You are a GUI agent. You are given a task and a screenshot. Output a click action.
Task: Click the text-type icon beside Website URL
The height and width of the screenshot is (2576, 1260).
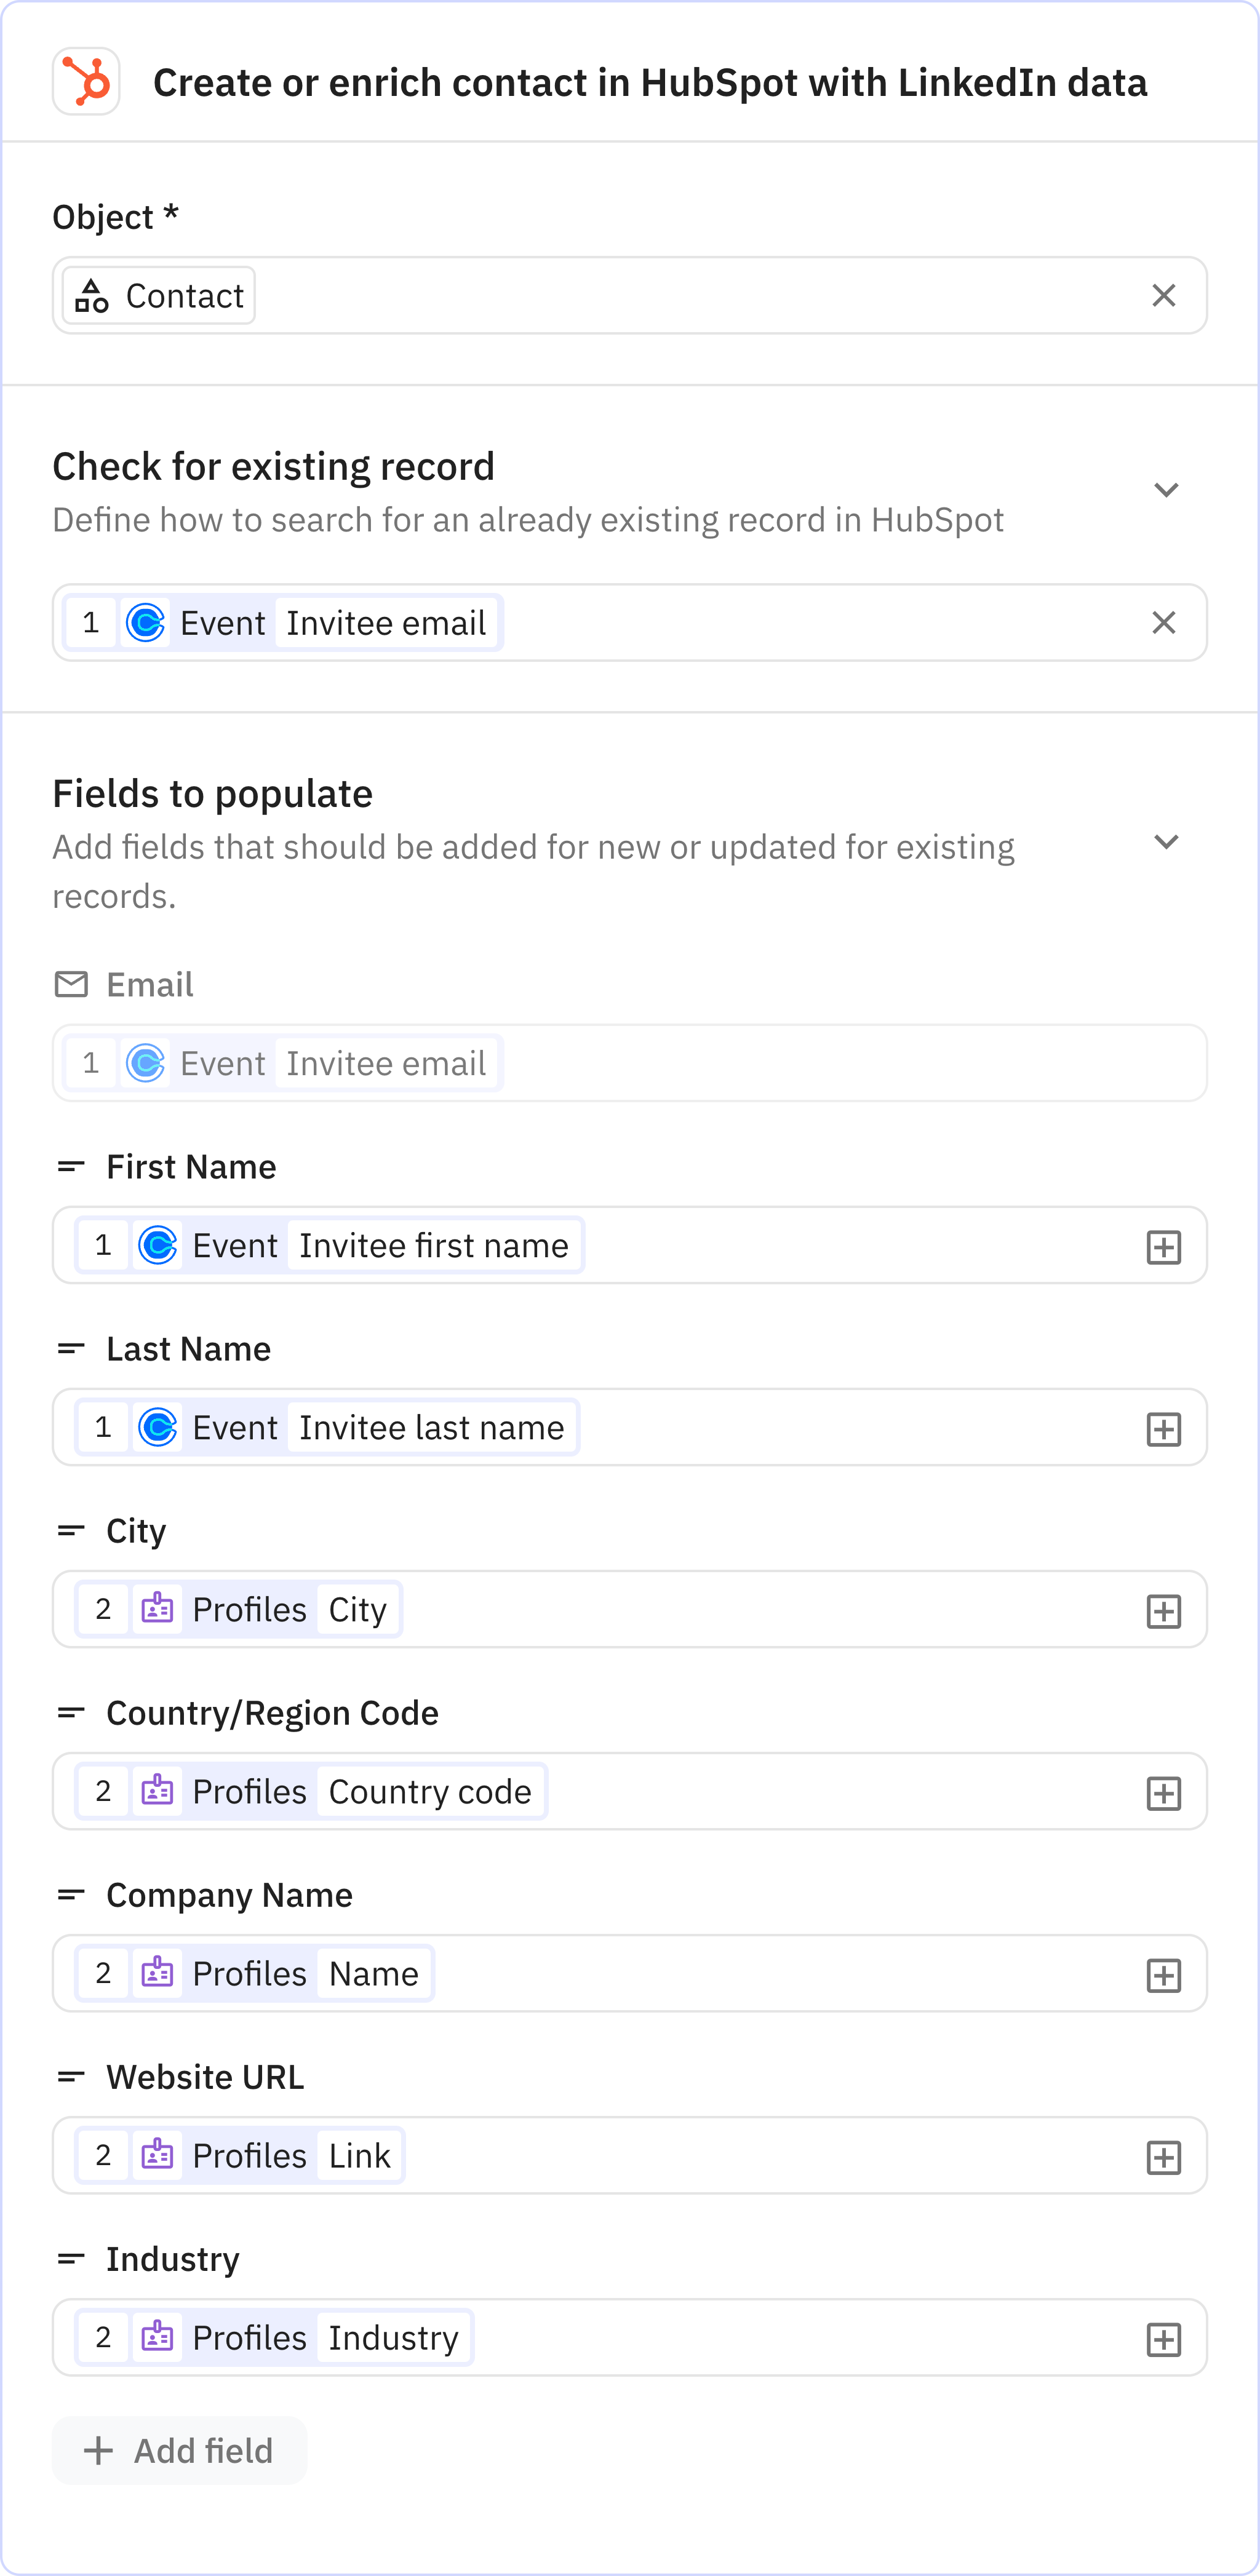[71, 2077]
